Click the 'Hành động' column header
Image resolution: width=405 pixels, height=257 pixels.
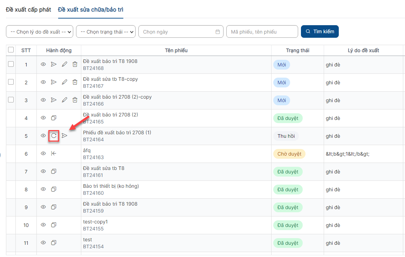pos(59,50)
